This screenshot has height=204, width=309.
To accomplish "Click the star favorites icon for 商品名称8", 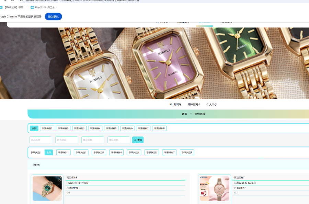I will (68, 193).
